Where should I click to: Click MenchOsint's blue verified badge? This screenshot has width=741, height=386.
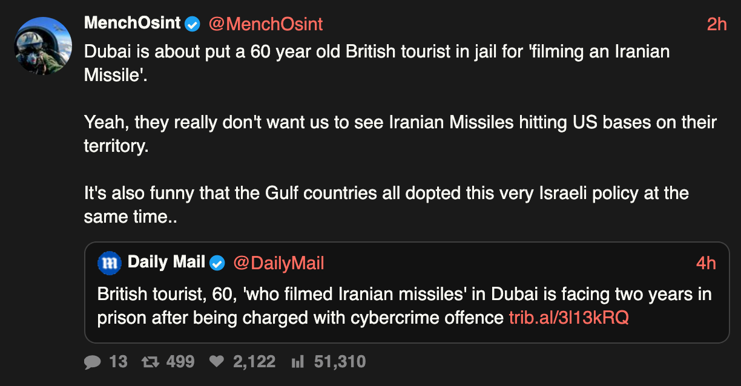[193, 24]
